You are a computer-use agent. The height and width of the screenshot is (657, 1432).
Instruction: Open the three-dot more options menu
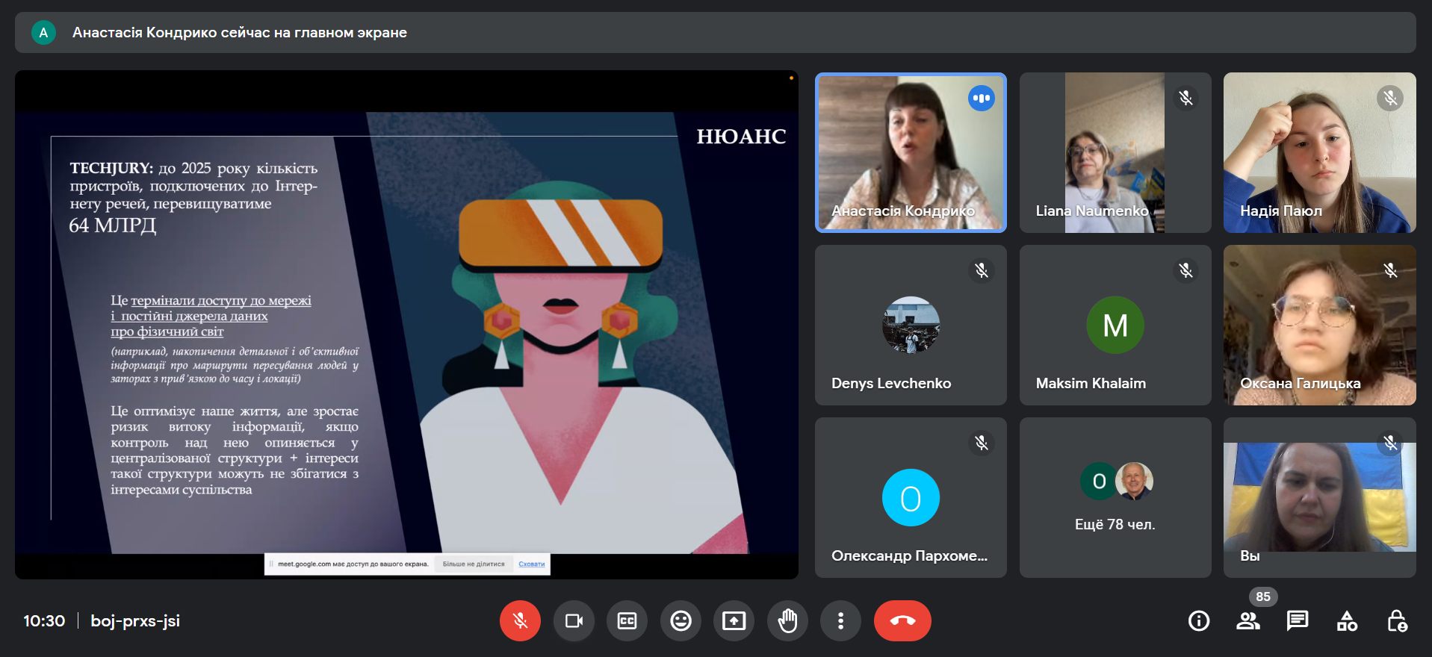click(x=840, y=620)
